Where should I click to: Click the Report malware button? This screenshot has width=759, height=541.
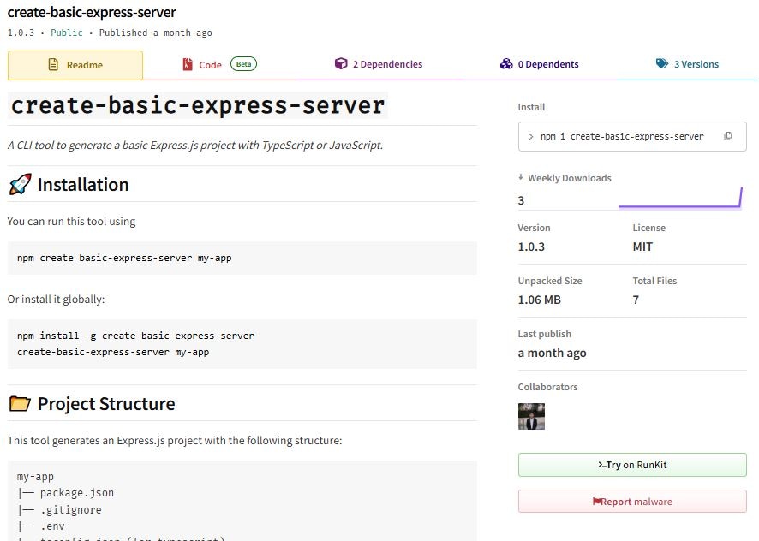(632, 502)
